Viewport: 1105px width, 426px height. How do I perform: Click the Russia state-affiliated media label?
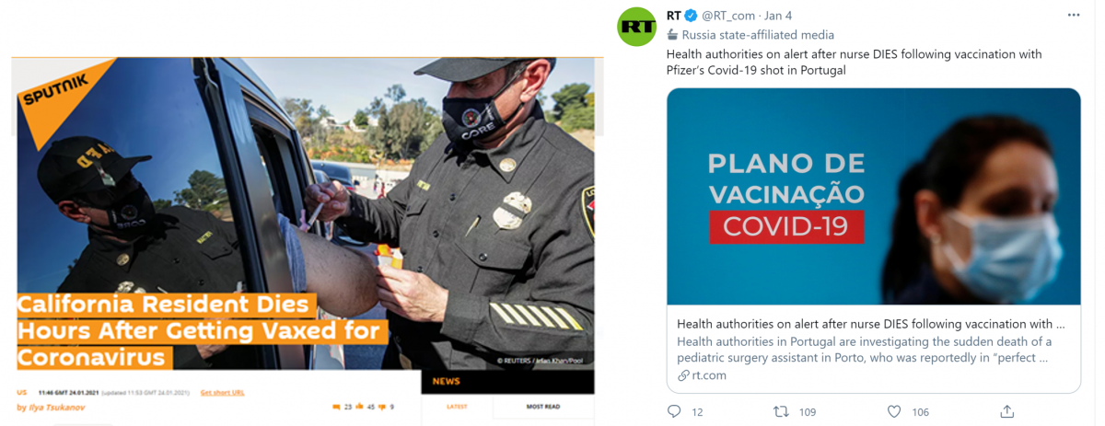pos(758,35)
